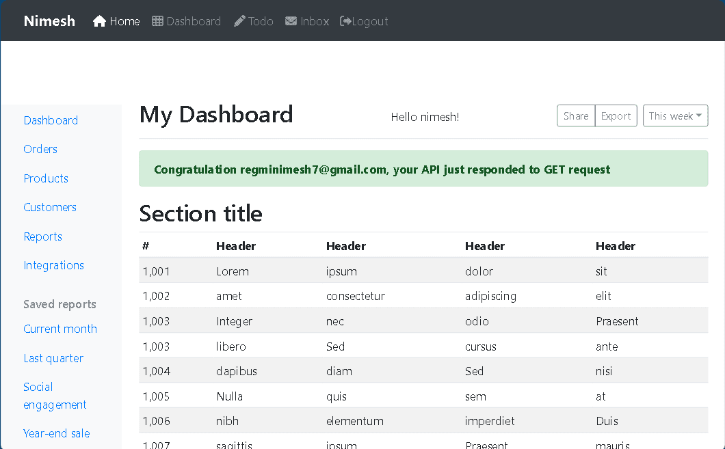Viewport: 725px width, 449px height.
Task: Open the Year-end sale report
Action: (56, 433)
